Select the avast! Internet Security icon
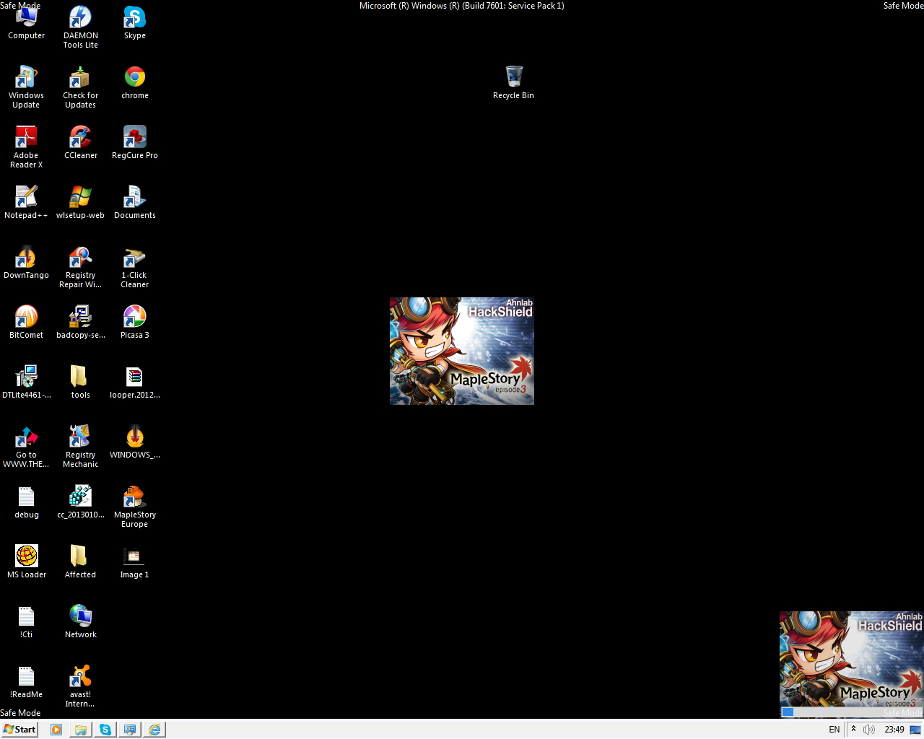924x739 pixels. coord(80,686)
